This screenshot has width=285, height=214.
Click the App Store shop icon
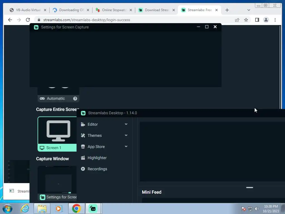click(83, 147)
